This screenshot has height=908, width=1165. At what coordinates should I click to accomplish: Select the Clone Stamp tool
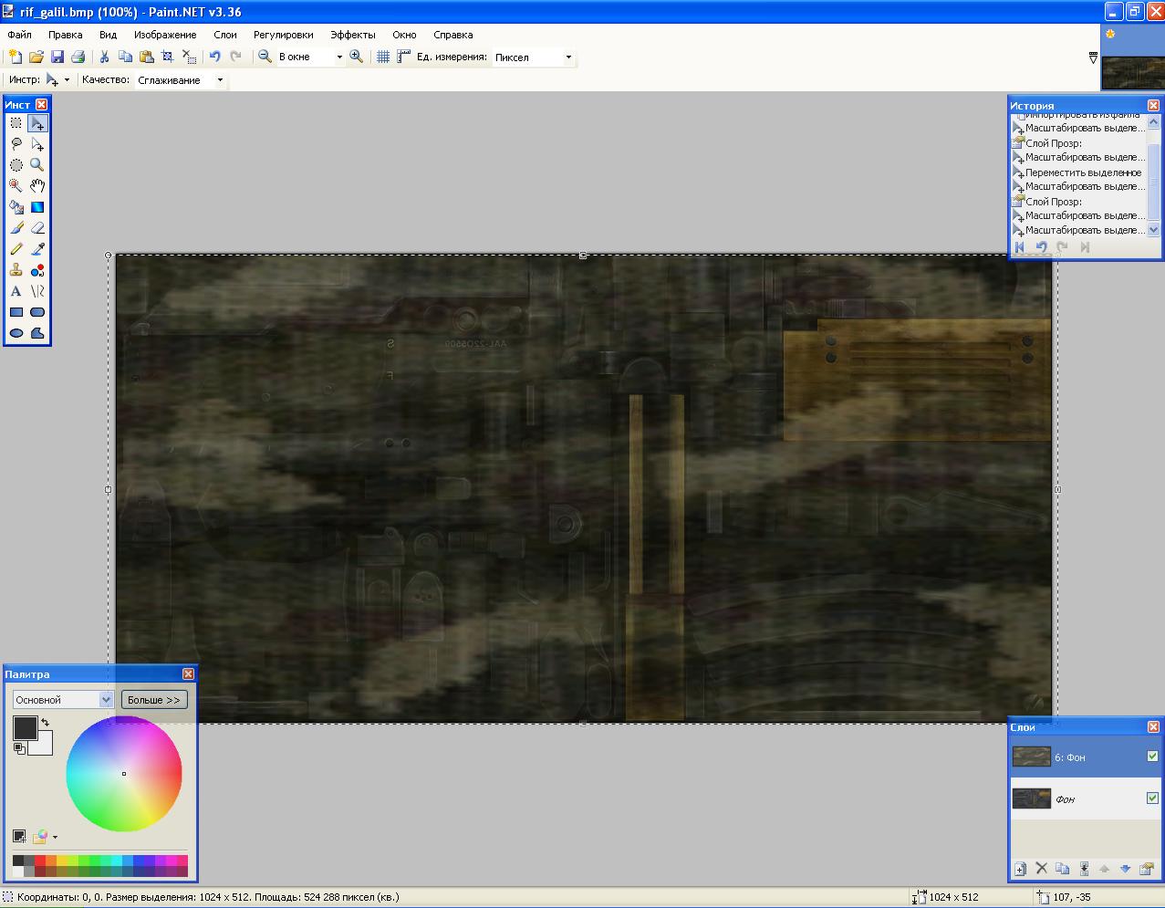pos(16,270)
